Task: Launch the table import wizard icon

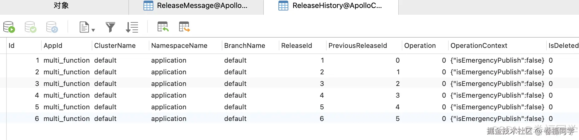Action: click(x=163, y=27)
